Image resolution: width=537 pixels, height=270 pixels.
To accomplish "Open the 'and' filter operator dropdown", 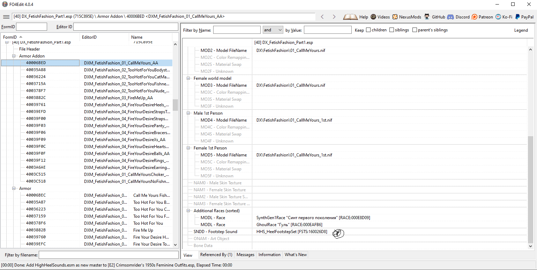I will pos(273,30).
